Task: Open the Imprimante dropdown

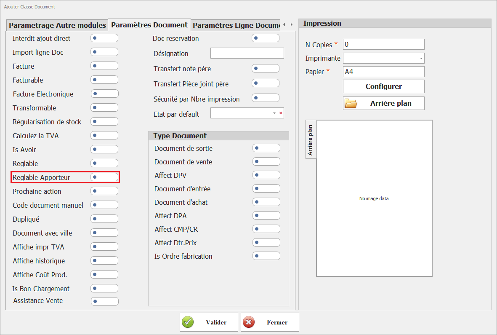Action: (x=421, y=59)
